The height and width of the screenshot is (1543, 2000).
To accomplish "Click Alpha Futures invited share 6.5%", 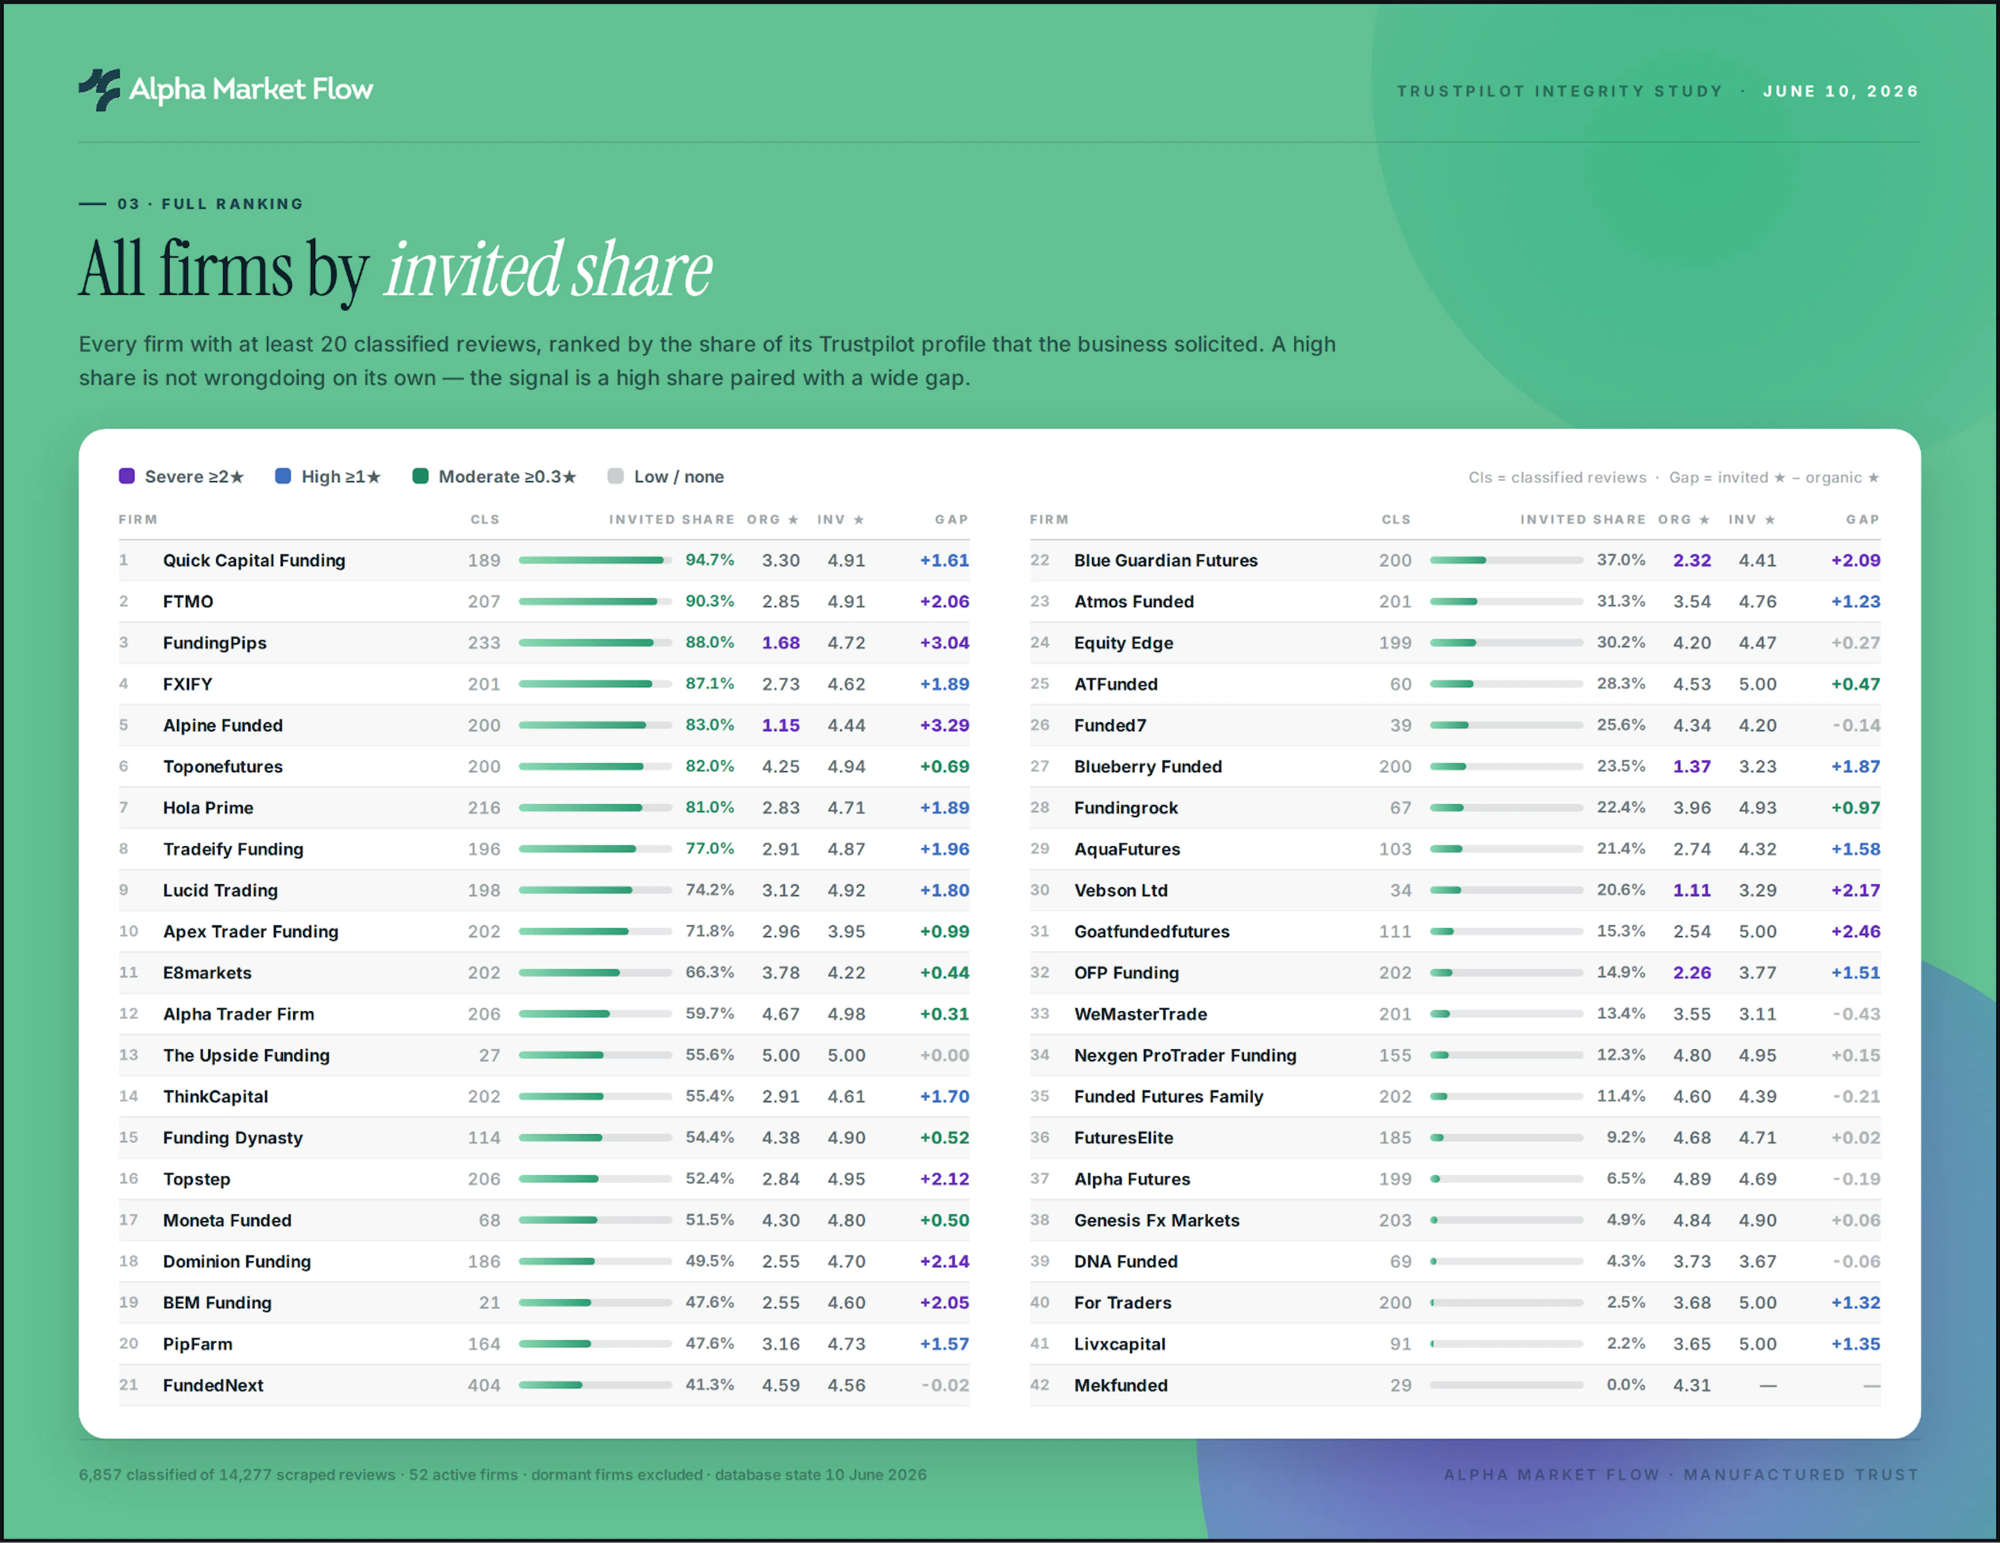I will 1626,1178.
